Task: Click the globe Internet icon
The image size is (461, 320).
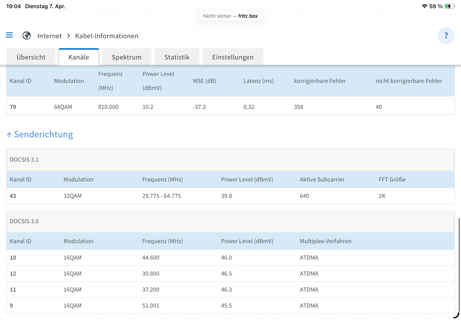Action: (26, 36)
